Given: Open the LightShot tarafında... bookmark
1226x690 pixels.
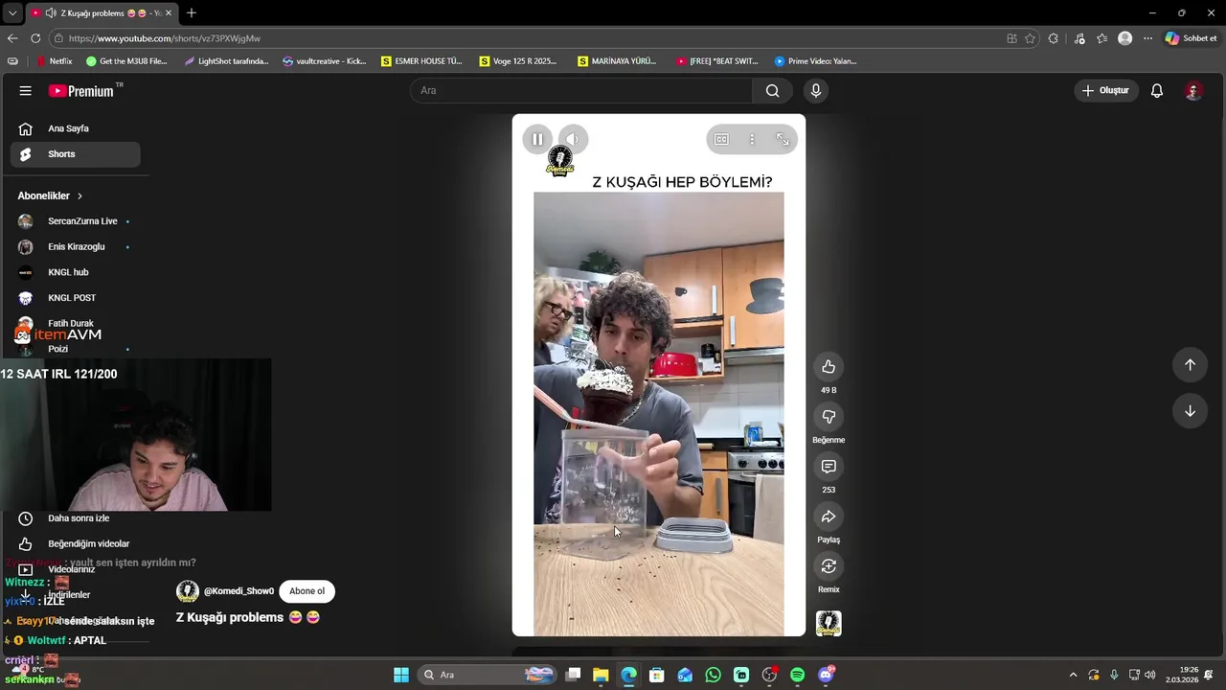Looking at the screenshot, I should coord(226,61).
